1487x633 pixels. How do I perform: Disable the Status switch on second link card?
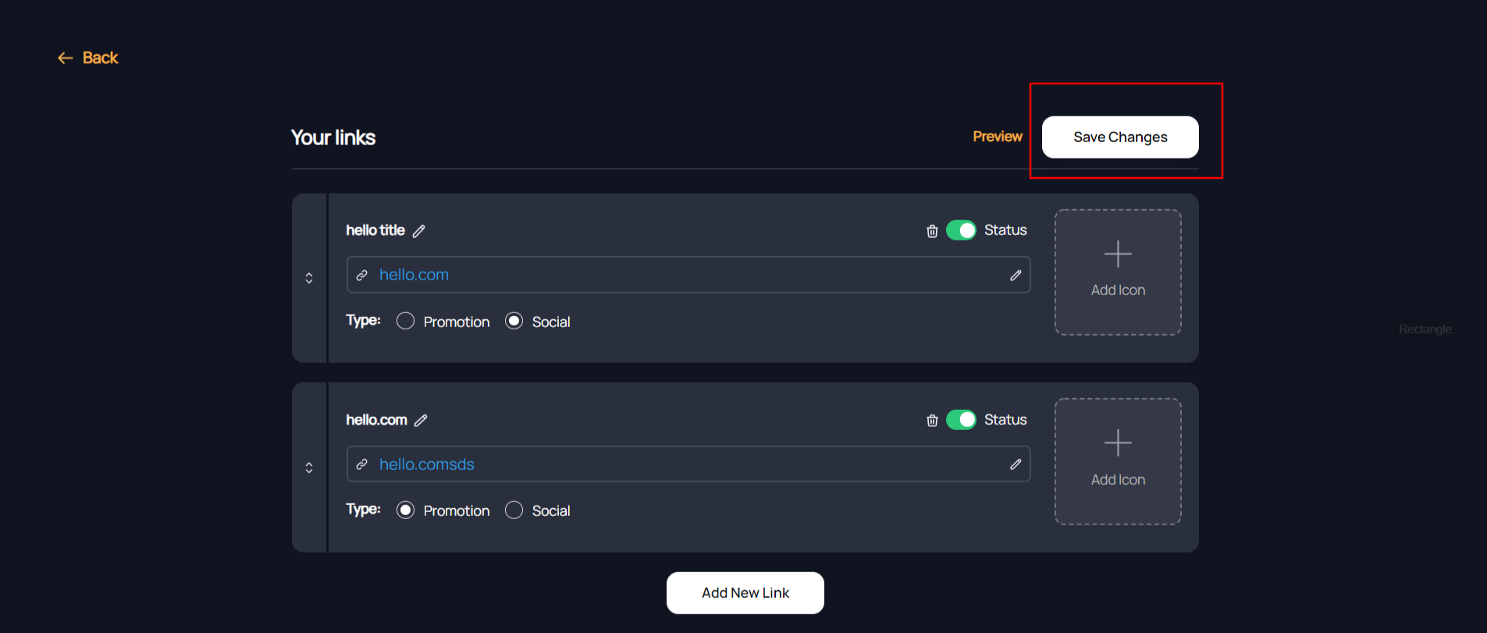[x=961, y=420]
